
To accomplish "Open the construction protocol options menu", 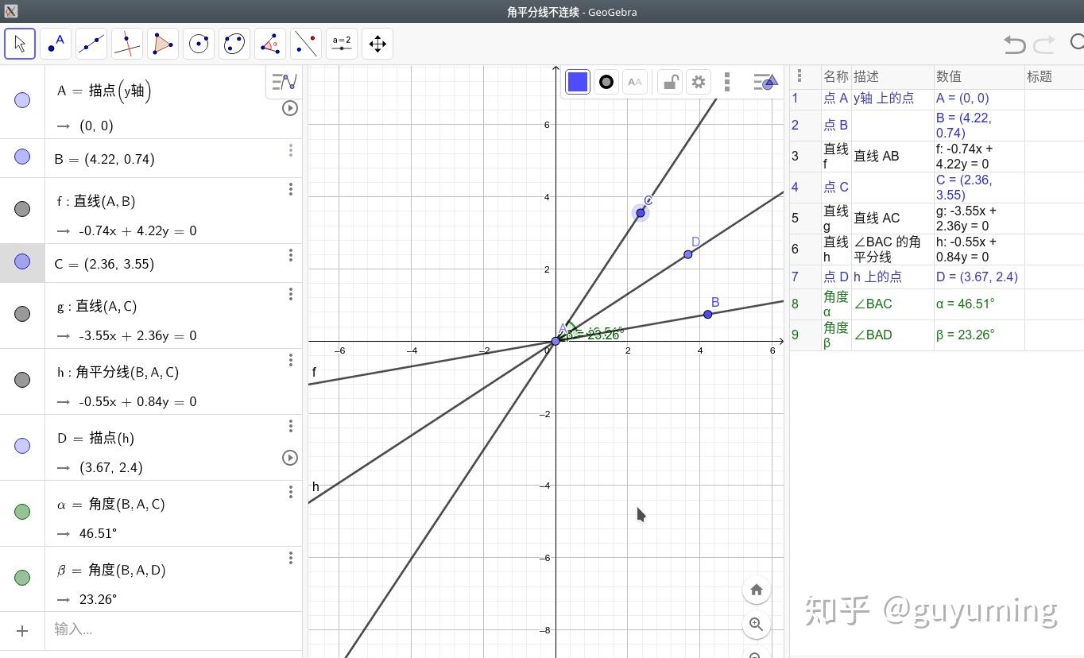I will [799, 76].
